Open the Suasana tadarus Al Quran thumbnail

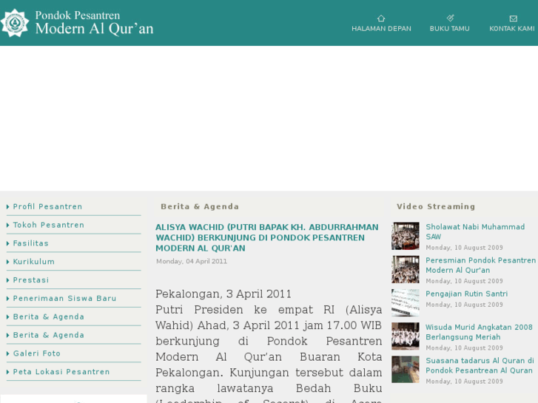pyautogui.click(x=406, y=370)
